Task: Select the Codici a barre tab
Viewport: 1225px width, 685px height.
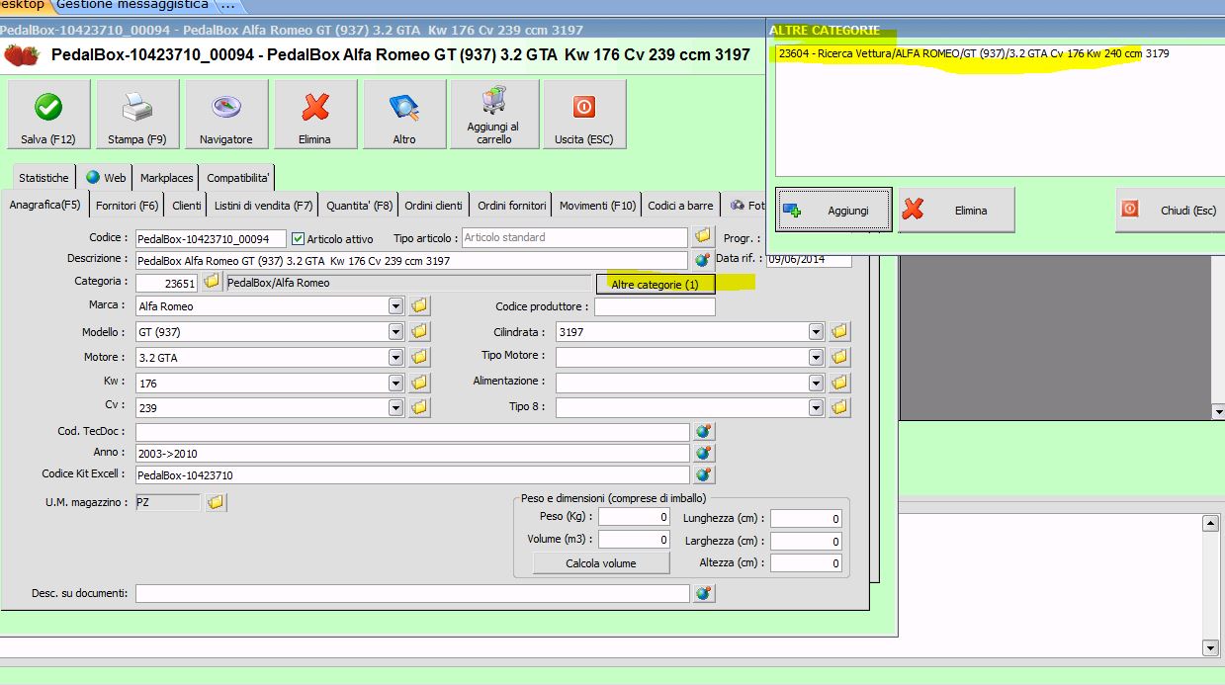Action: [x=680, y=206]
